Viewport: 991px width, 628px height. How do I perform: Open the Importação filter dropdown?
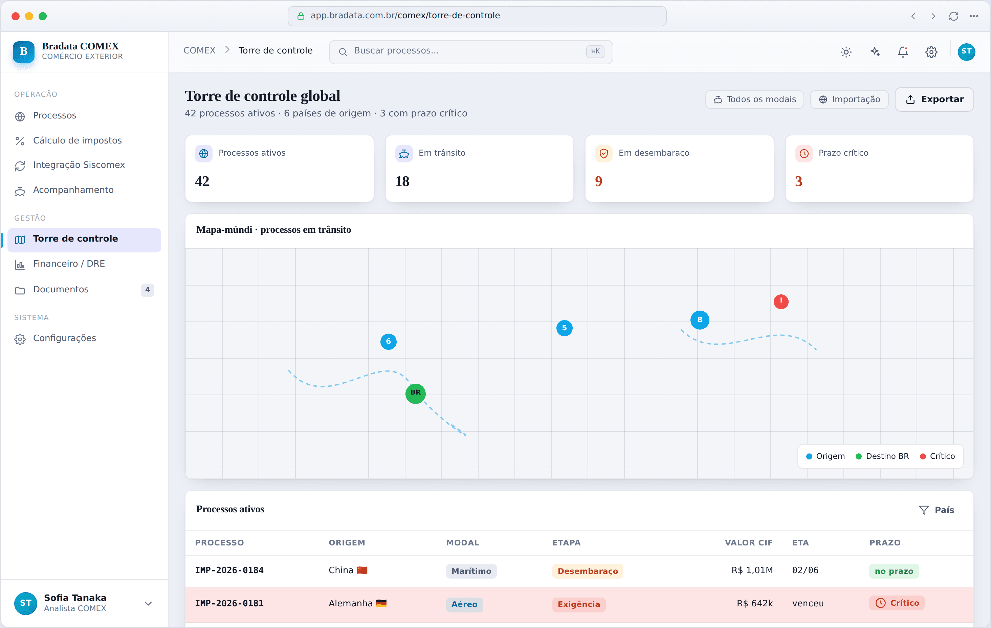(849, 99)
